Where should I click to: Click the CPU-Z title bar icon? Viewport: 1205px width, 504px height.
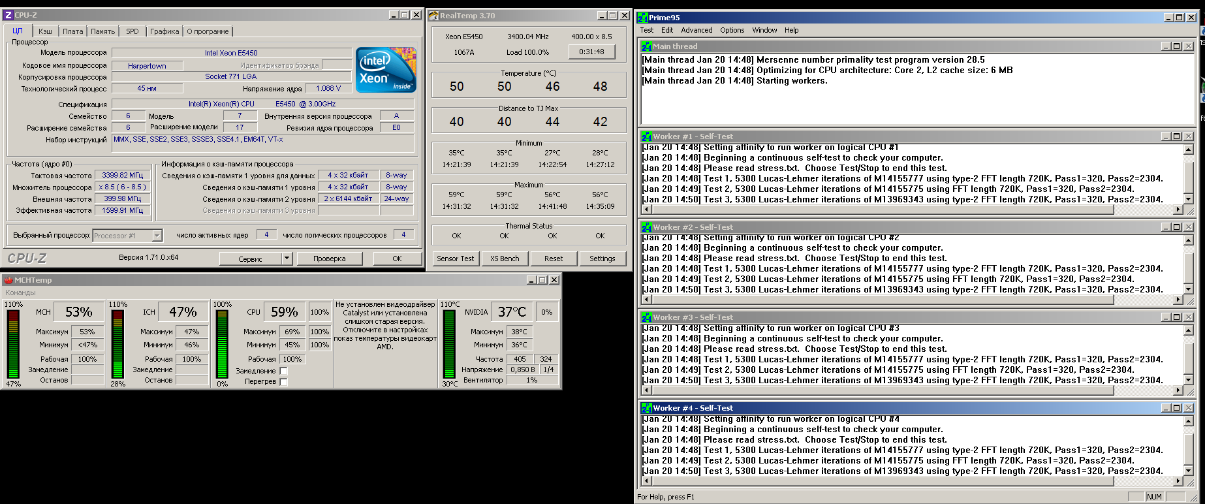[8, 15]
